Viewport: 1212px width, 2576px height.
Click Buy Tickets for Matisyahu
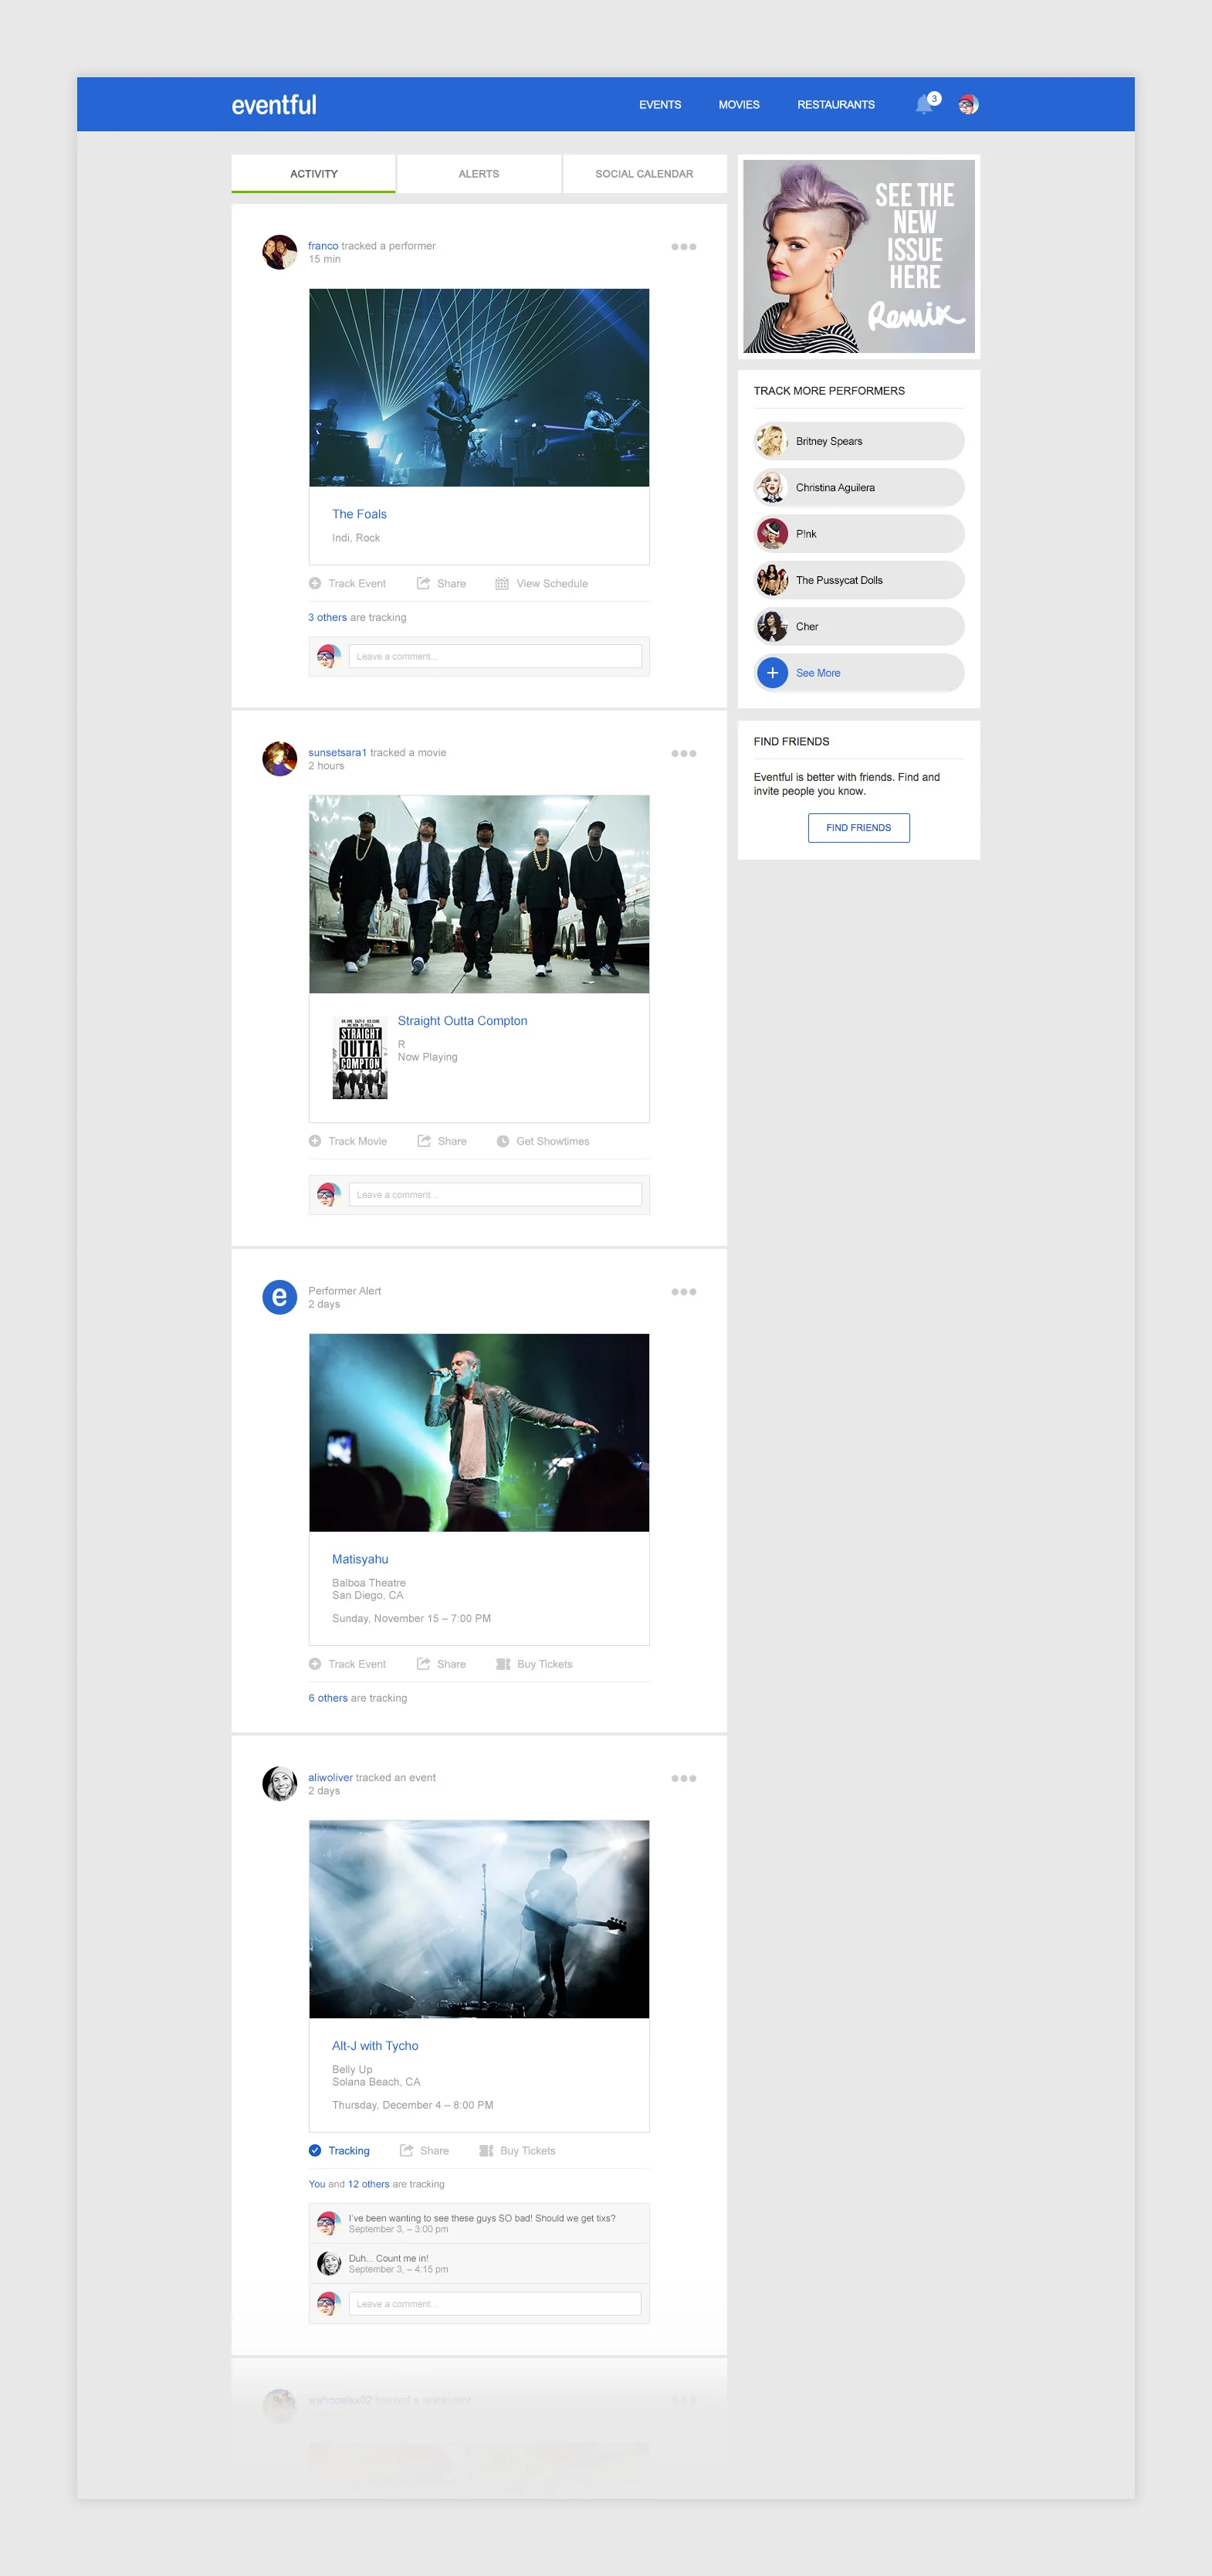pyautogui.click(x=534, y=1665)
